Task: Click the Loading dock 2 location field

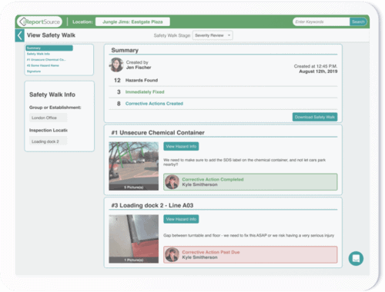Action: coord(49,141)
